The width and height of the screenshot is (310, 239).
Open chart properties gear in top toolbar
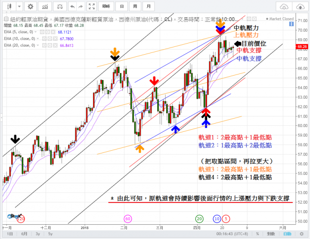pyautogui.click(x=30, y=6)
